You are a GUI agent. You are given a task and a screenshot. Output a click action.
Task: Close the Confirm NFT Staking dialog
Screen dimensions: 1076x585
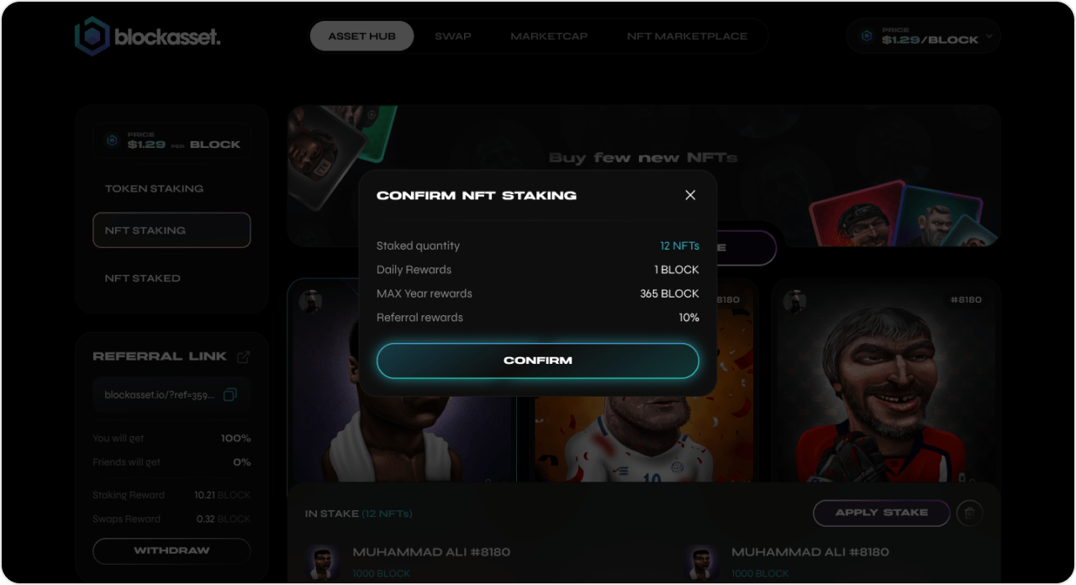point(690,195)
